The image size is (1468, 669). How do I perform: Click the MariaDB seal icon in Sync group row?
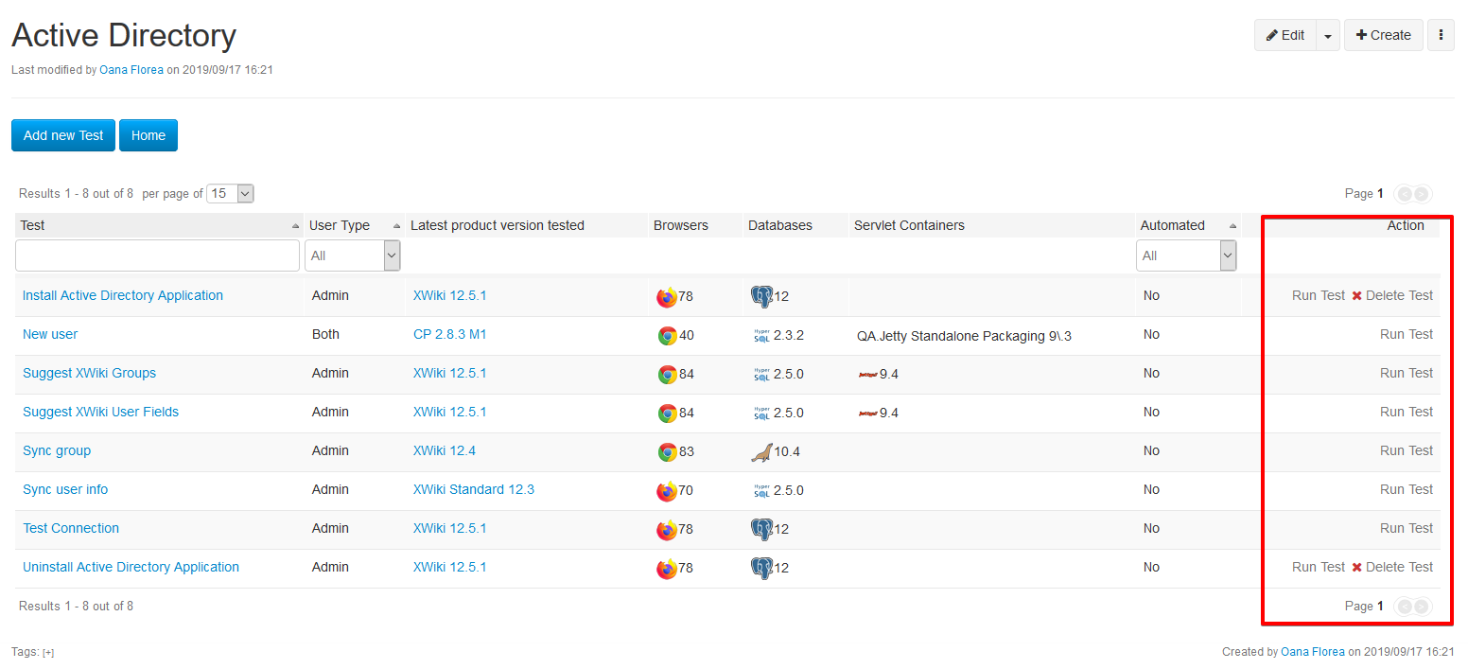tap(761, 452)
